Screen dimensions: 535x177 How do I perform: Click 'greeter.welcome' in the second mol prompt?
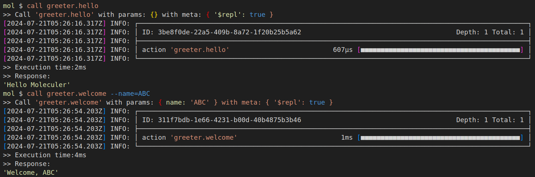click(76, 94)
